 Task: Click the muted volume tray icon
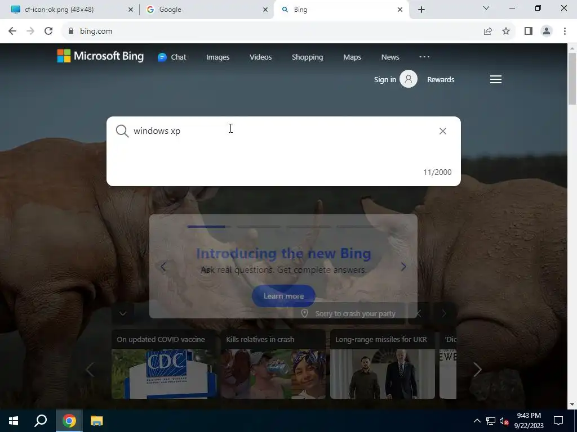[504, 421]
